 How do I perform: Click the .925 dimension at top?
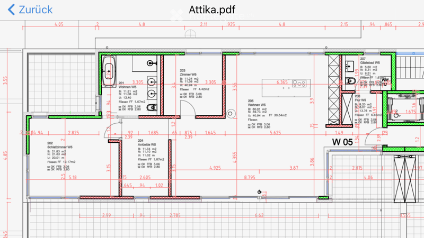[231, 24]
